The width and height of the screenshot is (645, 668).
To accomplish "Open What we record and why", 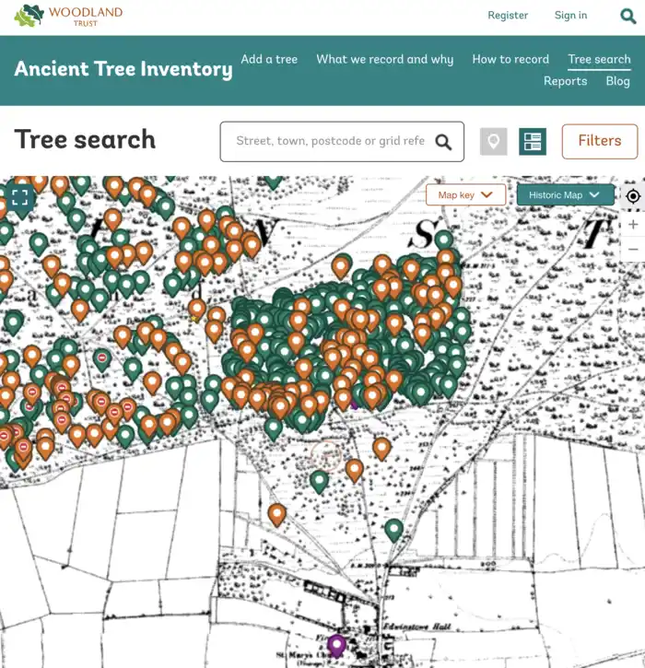I will (x=385, y=59).
